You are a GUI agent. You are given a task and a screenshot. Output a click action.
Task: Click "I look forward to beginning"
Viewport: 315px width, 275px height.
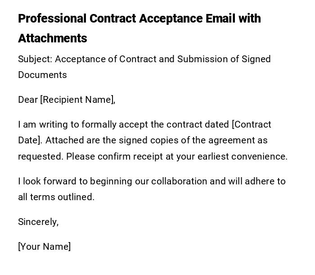[x=72, y=182]
